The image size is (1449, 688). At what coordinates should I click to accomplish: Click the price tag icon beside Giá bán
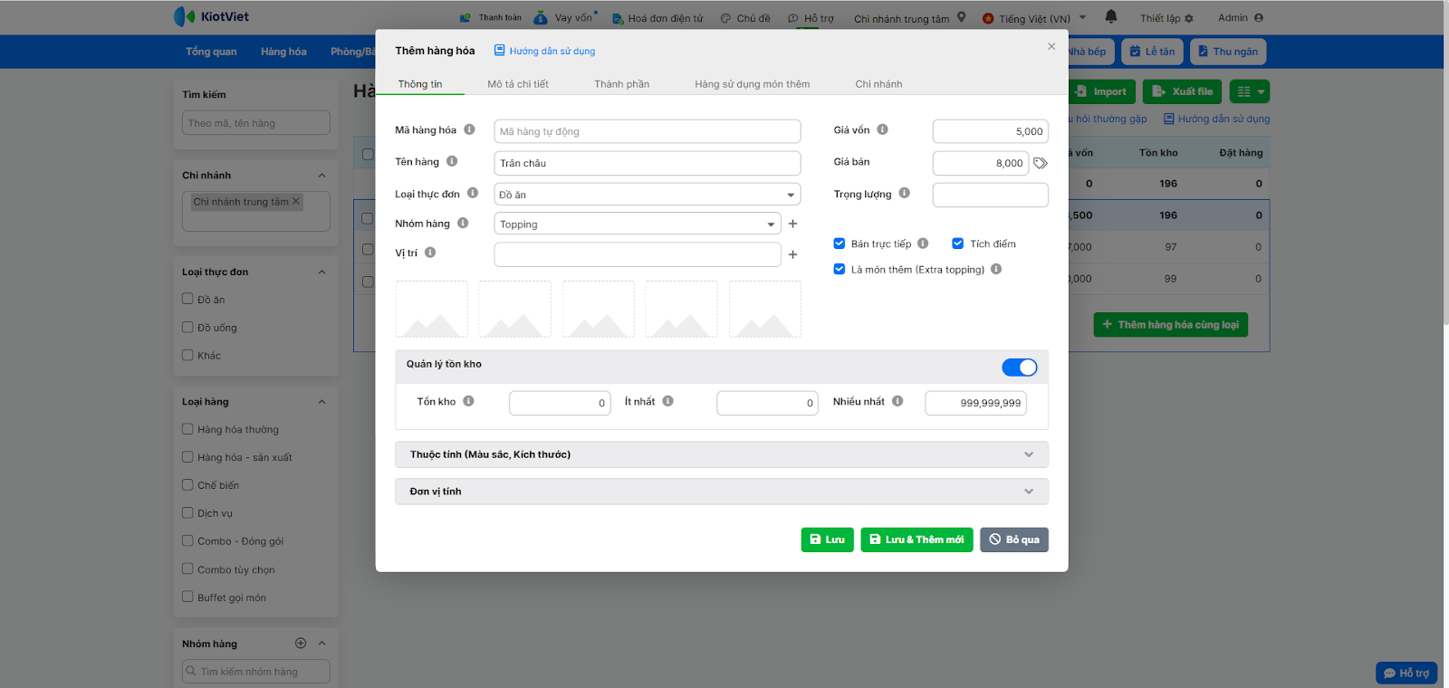[1041, 164]
